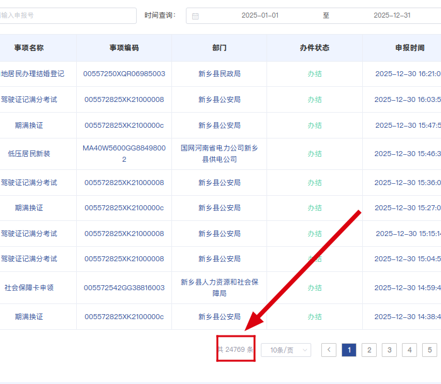The image size is (441, 384).
Task: Click the 事项名称 column header
Action: coord(29,48)
